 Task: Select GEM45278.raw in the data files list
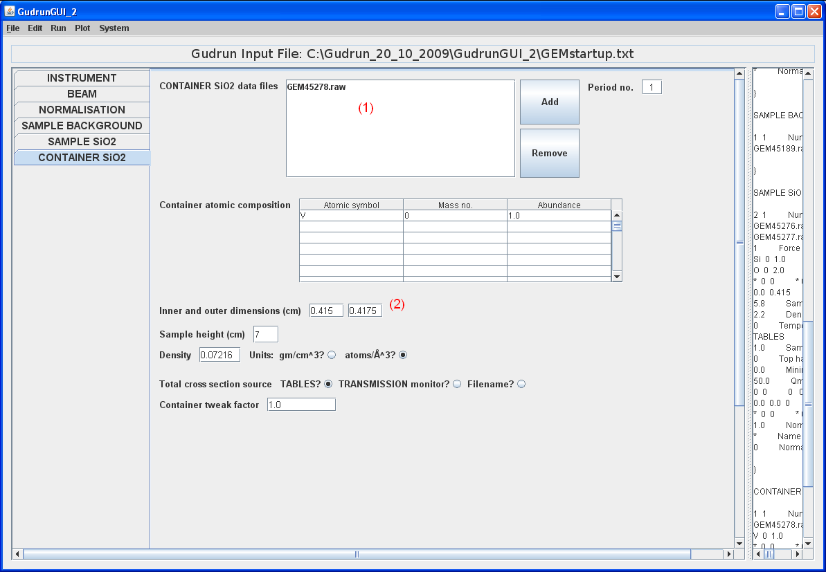[316, 87]
